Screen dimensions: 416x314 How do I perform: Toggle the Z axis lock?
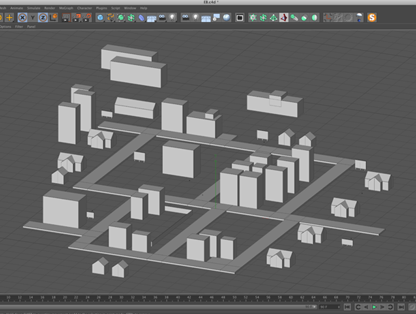(43, 18)
